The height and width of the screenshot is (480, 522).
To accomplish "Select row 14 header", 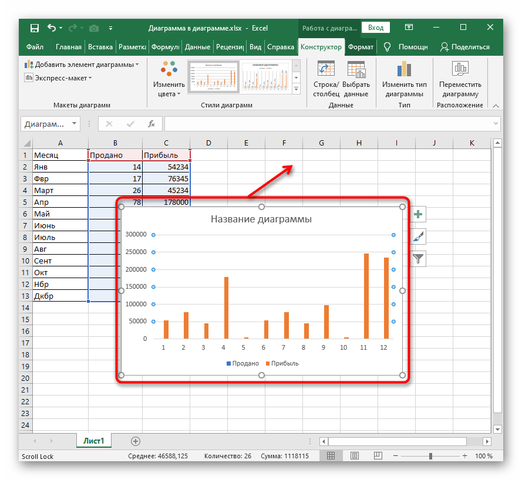I will coord(25,307).
